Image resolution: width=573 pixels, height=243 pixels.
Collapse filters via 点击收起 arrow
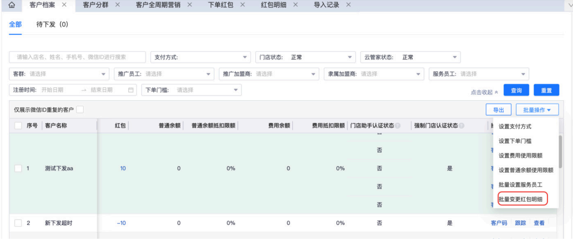tap(496, 92)
